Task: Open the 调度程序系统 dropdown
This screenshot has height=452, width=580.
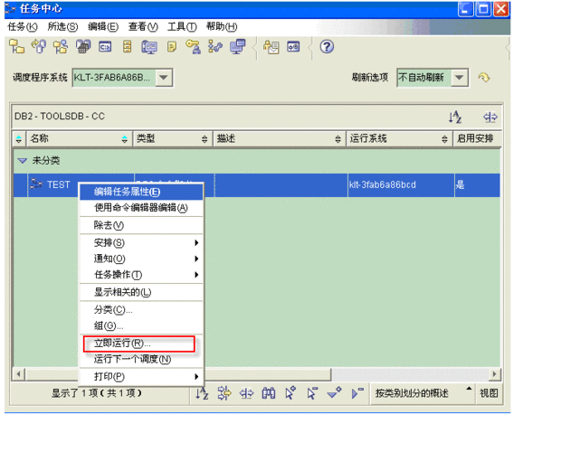Action: pyautogui.click(x=164, y=78)
